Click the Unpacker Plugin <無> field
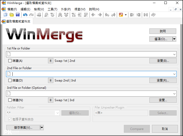This screenshot has height=136, width=183. pyautogui.click(x=121, y=113)
